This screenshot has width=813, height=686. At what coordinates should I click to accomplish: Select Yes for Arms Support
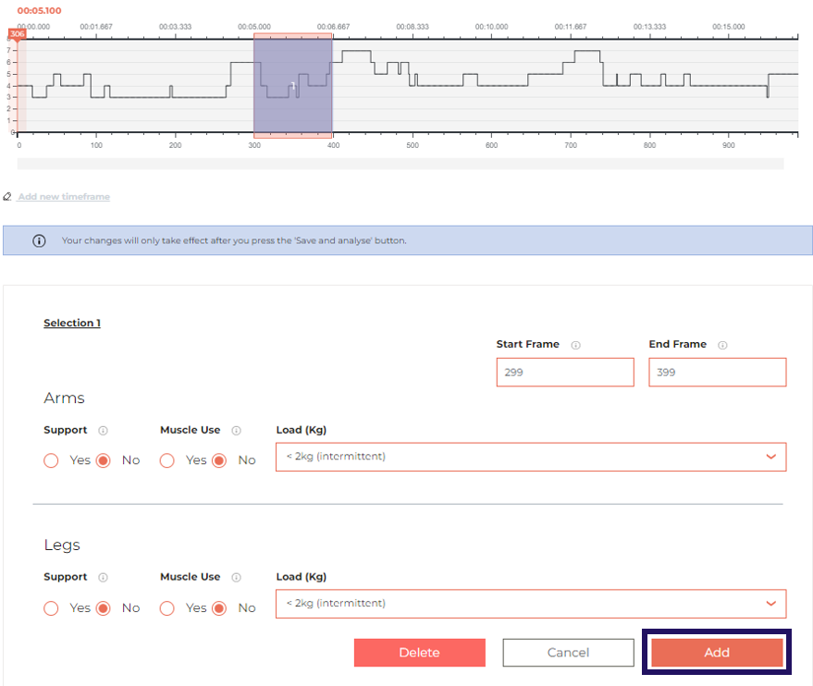click(x=51, y=459)
